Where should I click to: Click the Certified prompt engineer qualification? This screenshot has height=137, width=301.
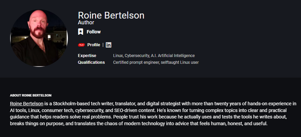click(136, 62)
